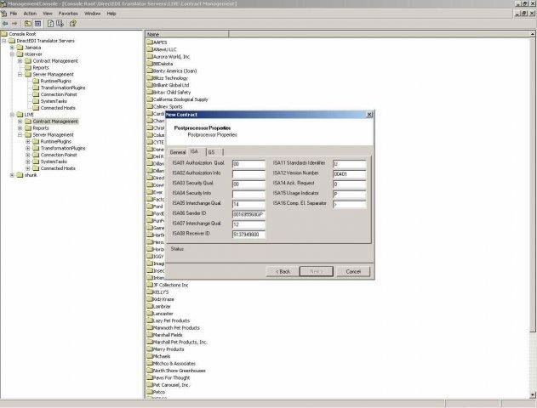Select the AAPES folder in list
Viewport: 537px width, 408px height.
[x=157, y=42]
